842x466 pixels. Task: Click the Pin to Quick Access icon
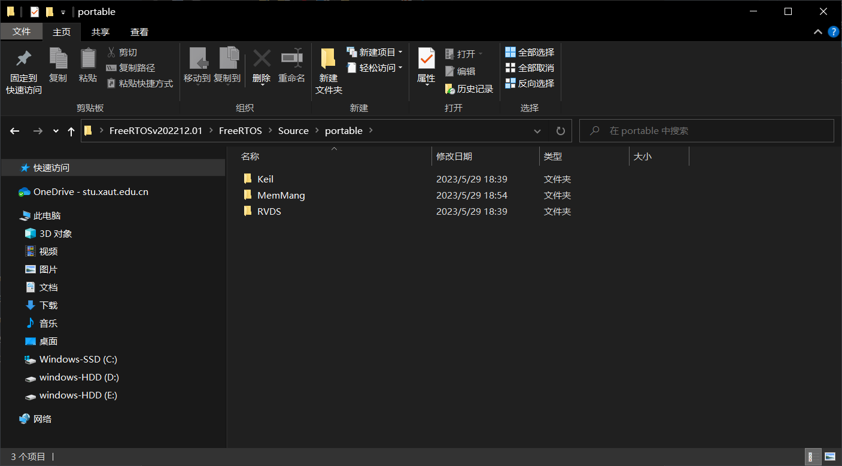click(x=23, y=59)
